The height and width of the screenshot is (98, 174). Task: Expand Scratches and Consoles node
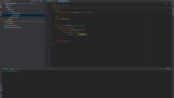point(3,27)
